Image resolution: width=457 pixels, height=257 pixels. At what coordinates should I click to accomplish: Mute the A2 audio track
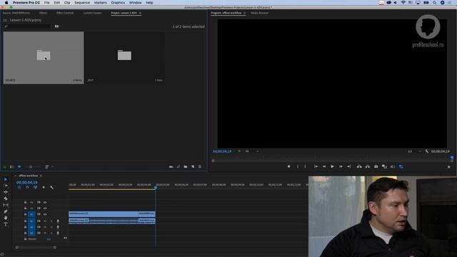(45, 227)
